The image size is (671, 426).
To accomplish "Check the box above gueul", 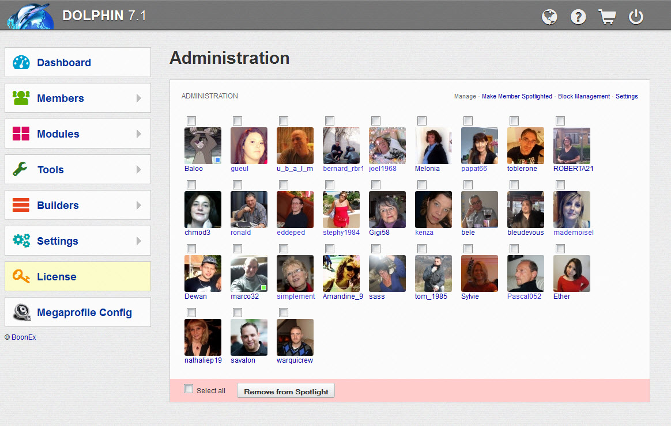I will [x=238, y=121].
